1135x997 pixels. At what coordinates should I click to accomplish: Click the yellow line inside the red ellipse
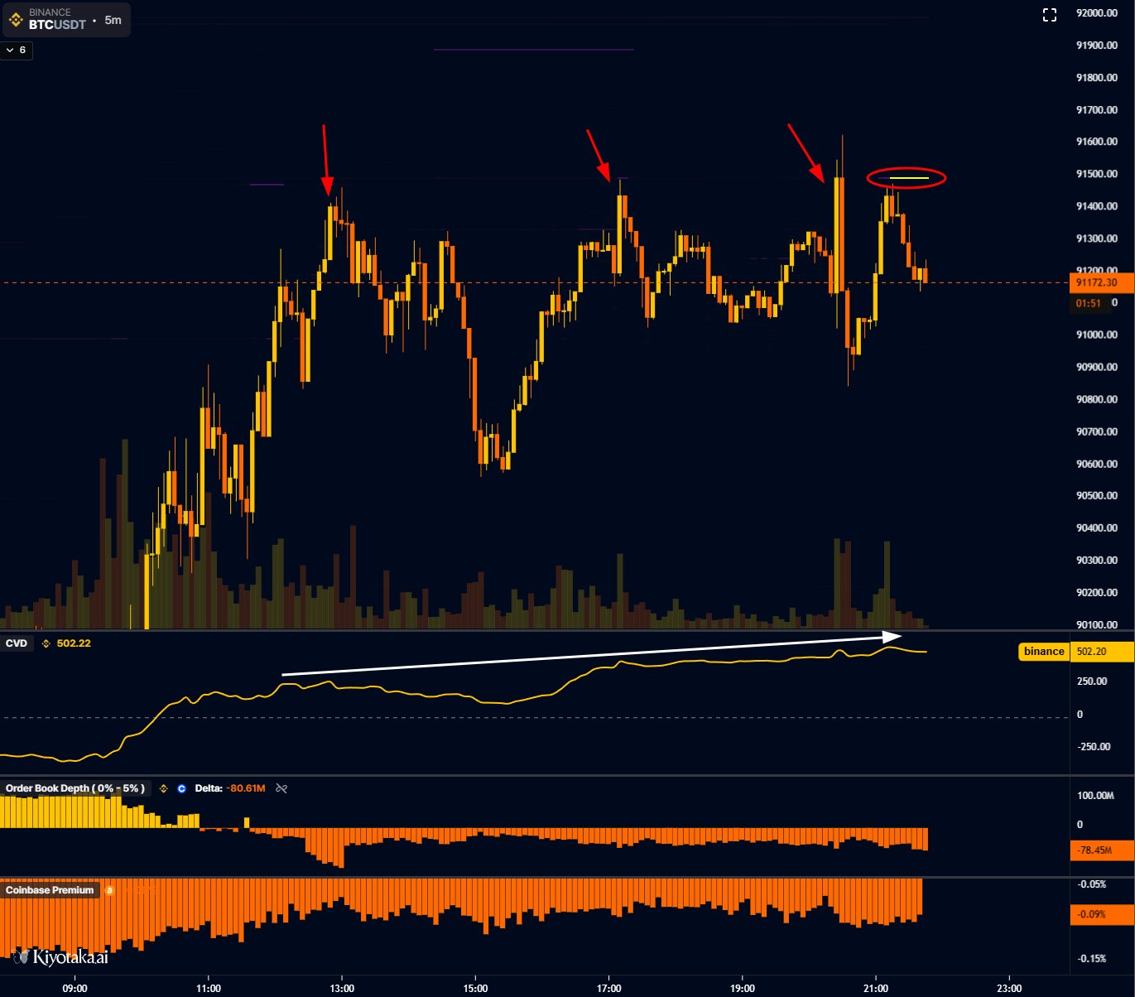pyautogui.click(x=908, y=178)
